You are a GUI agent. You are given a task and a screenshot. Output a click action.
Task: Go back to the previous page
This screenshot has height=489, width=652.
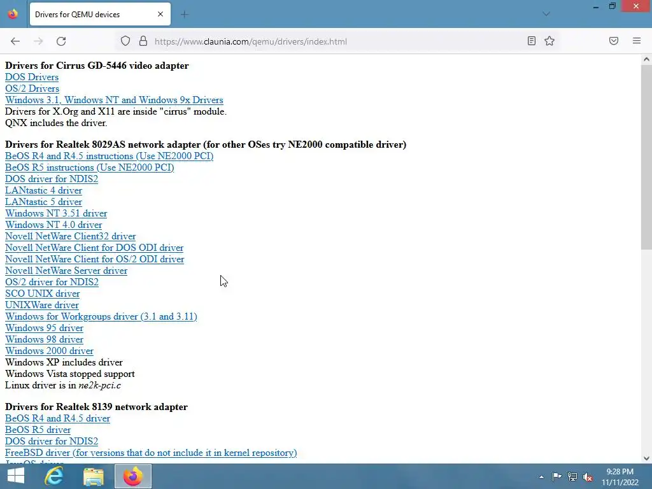pos(15,41)
